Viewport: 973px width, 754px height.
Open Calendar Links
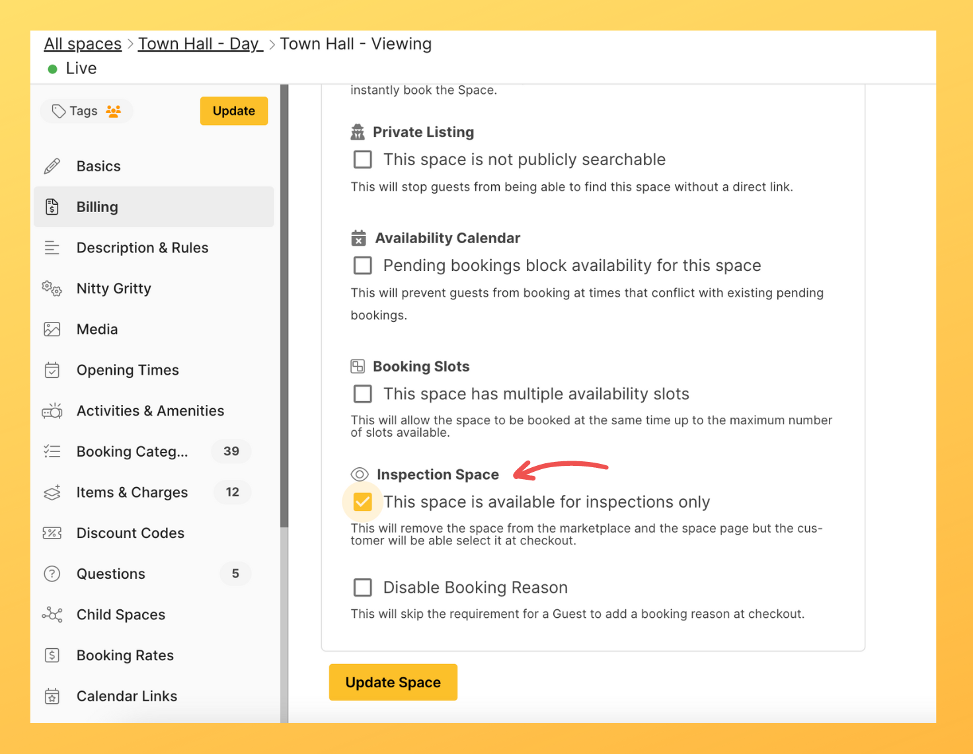[153, 696]
